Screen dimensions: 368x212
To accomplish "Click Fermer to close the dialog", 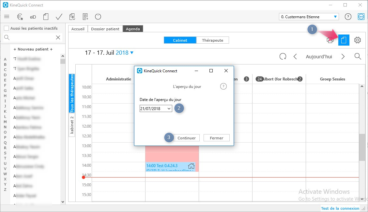I will pyautogui.click(x=216, y=138).
